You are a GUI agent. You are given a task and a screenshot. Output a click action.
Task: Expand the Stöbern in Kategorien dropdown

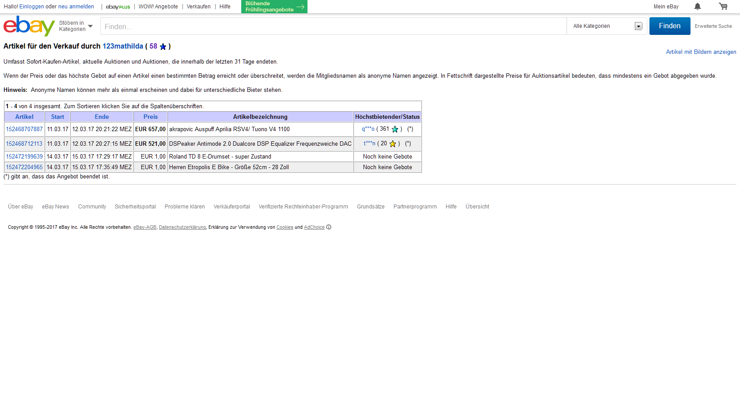(x=76, y=26)
